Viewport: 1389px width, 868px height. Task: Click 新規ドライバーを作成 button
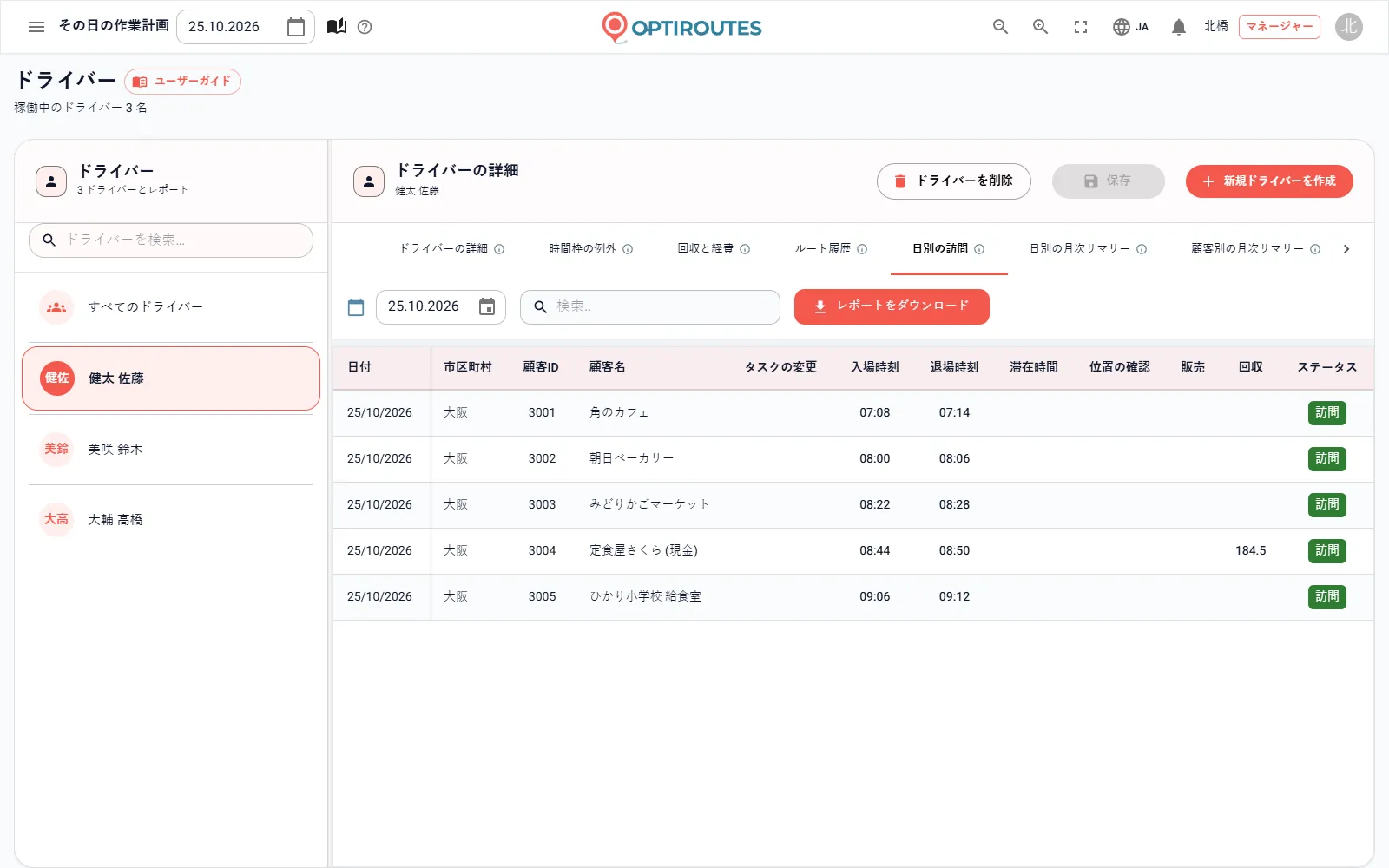(1269, 181)
